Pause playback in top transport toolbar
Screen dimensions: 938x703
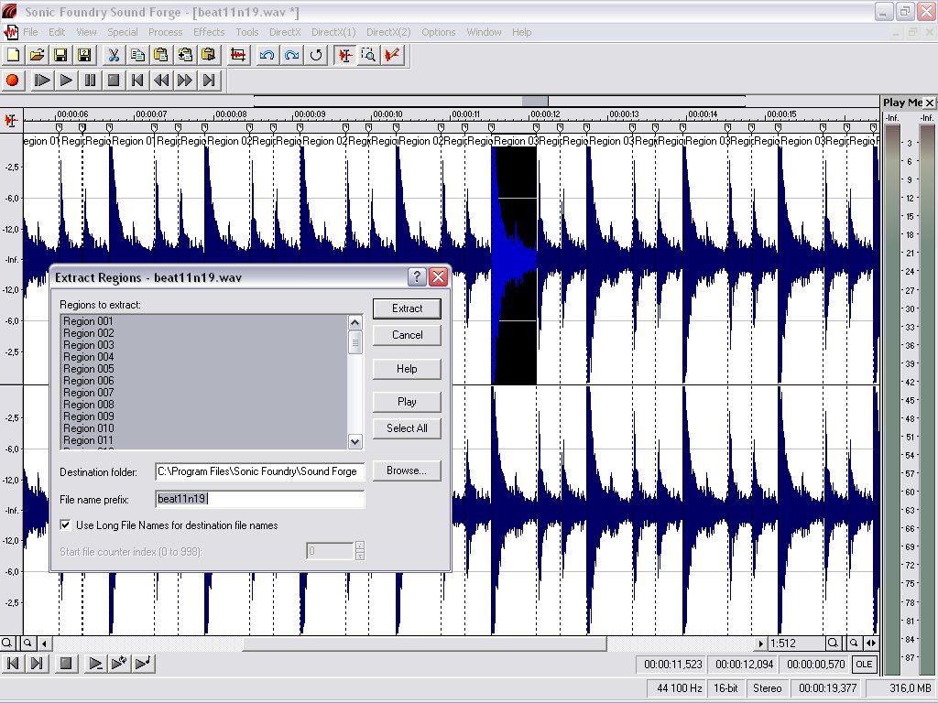[x=90, y=81]
